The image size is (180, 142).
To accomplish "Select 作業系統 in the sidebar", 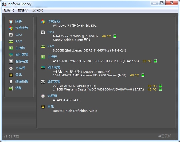I will (x=22, y=28).
